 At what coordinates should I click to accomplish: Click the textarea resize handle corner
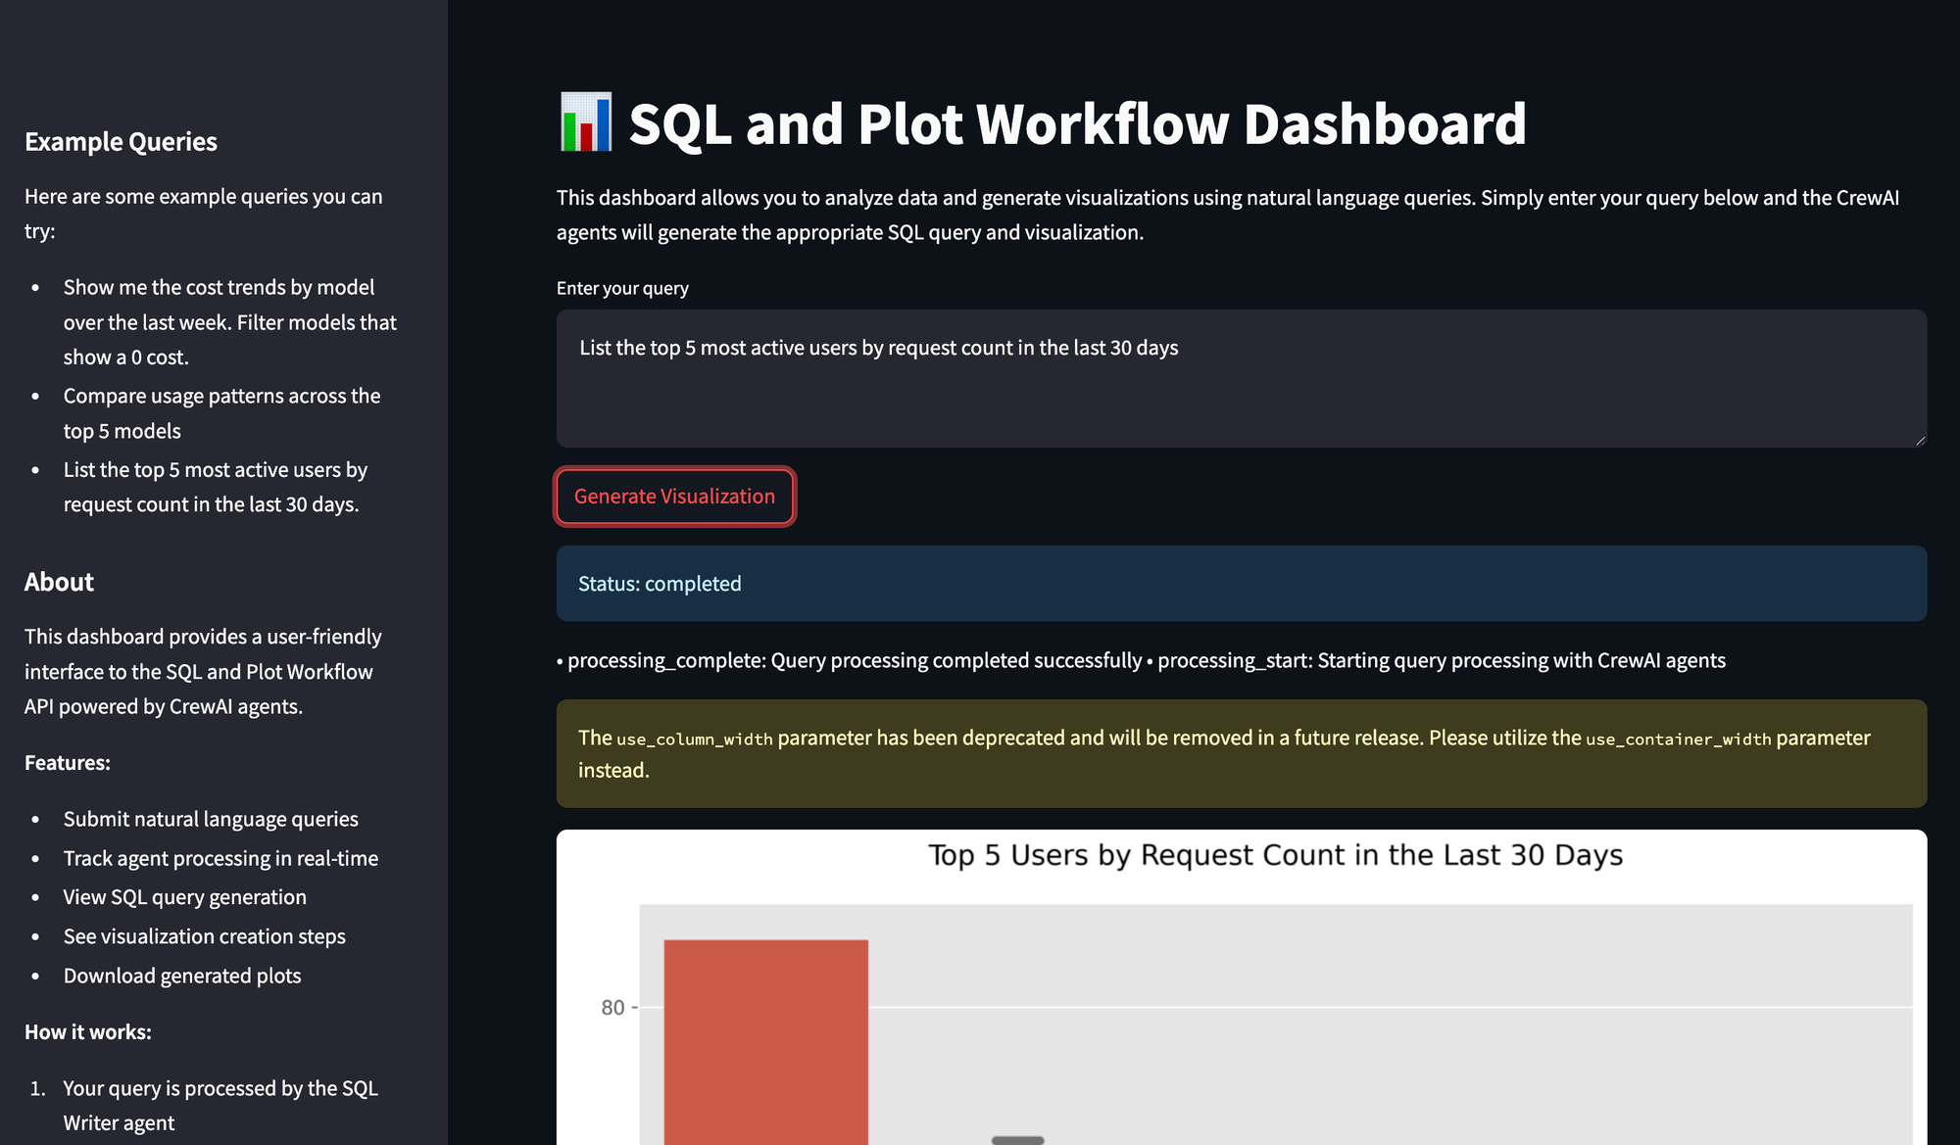pos(1920,441)
